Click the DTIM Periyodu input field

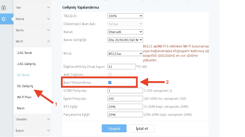click(125, 91)
